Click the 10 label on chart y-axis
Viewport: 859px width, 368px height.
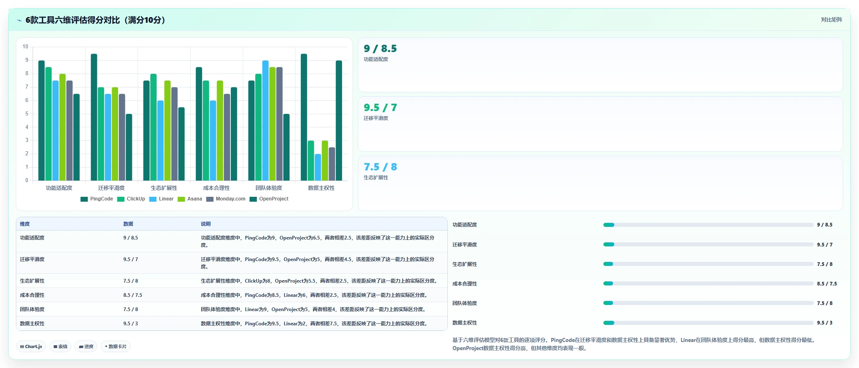pos(25,47)
